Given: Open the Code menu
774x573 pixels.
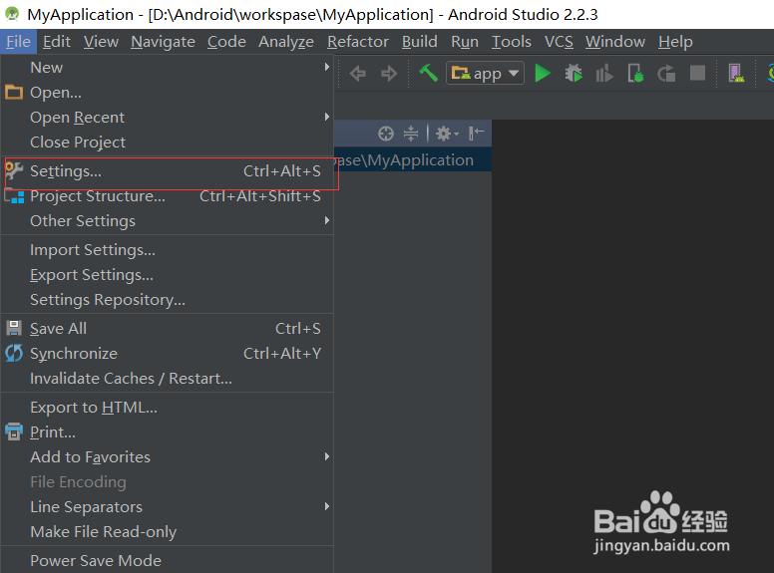Looking at the screenshot, I should pyautogui.click(x=226, y=42).
